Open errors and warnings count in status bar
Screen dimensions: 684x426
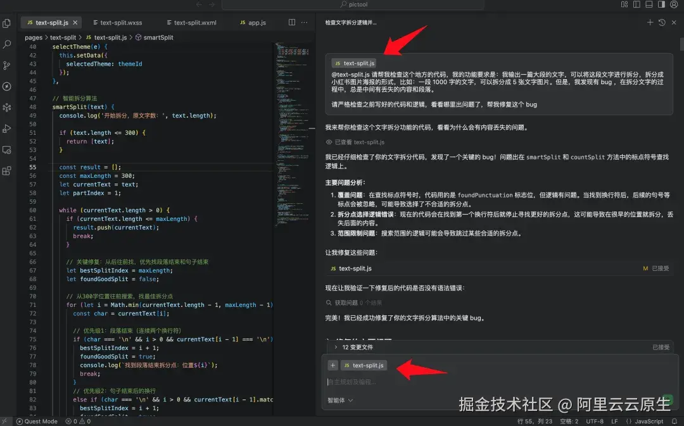[78, 422]
